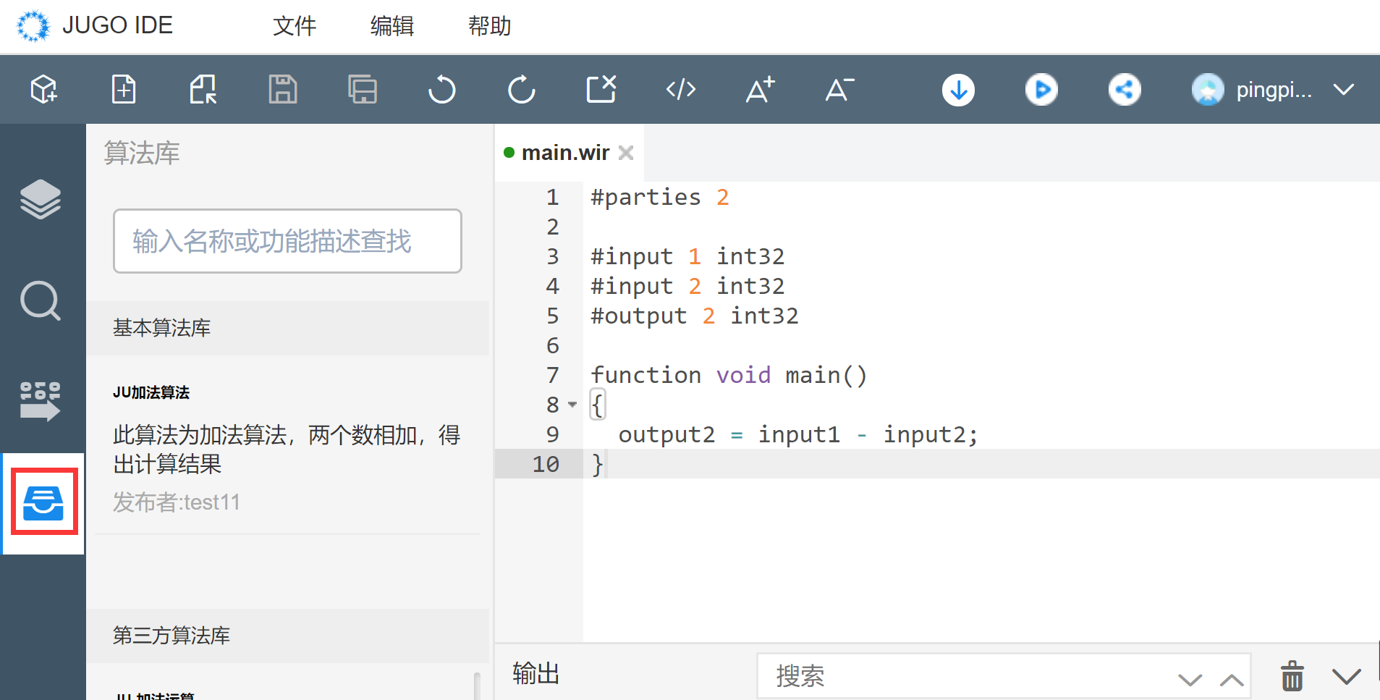Open the 帮助 menu

pos(489,26)
